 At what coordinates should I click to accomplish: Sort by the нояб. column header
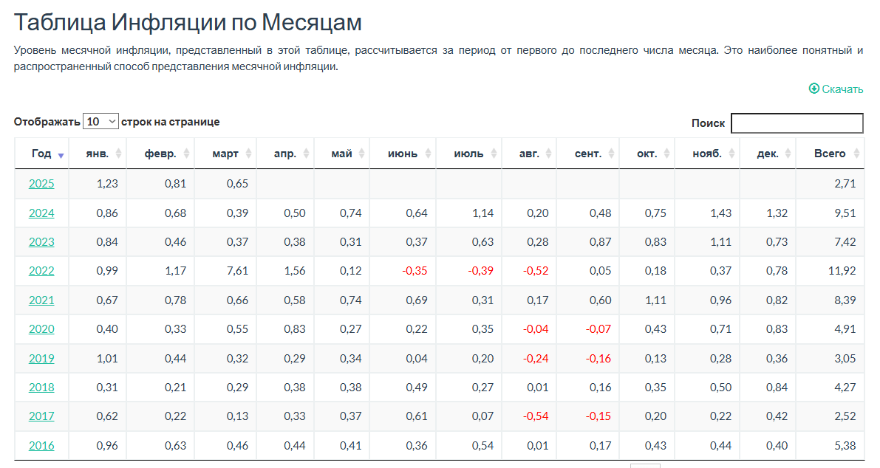[x=707, y=153]
